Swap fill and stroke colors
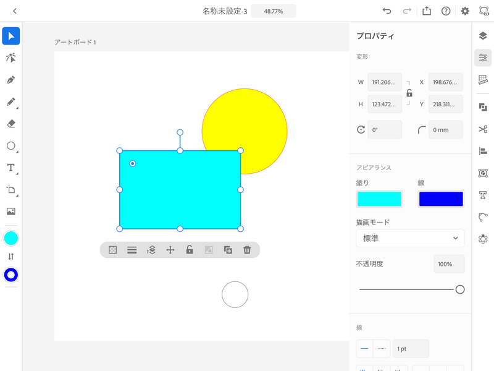The height and width of the screenshot is (371, 494). coord(11,257)
